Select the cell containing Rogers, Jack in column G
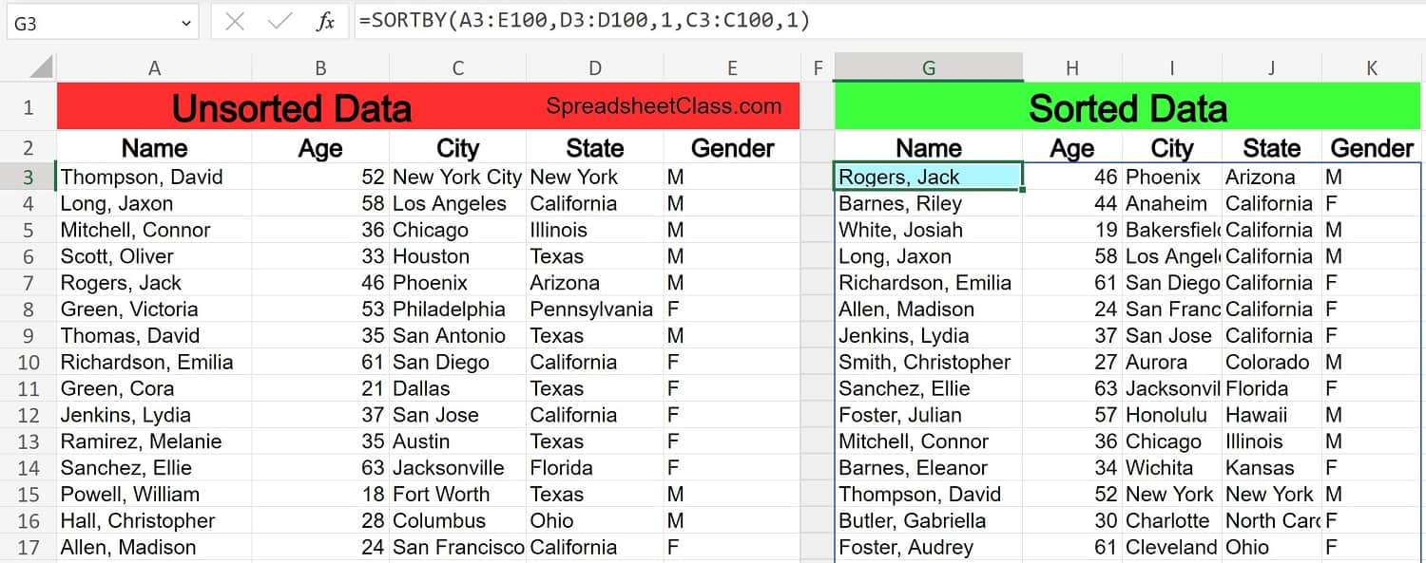The image size is (1426, 563). 929,177
